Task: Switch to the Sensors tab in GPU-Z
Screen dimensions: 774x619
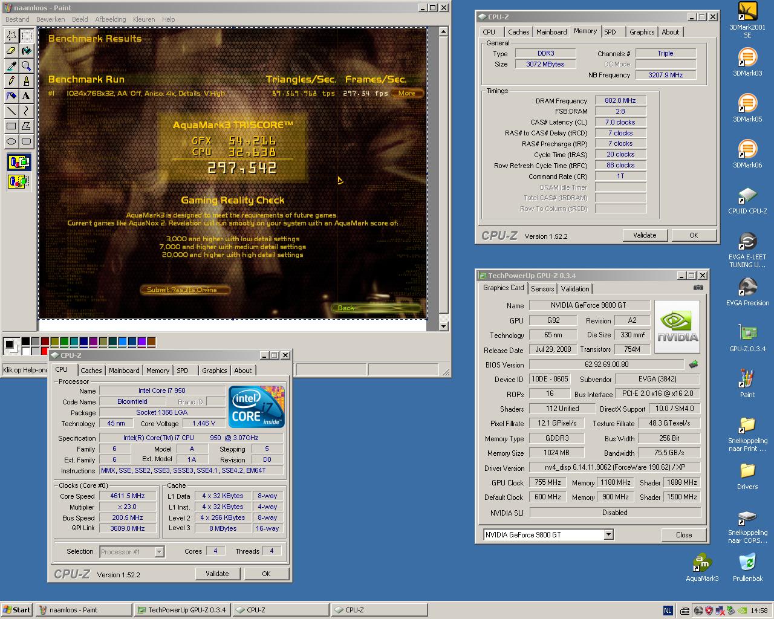Action: click(x=542, y=289)
